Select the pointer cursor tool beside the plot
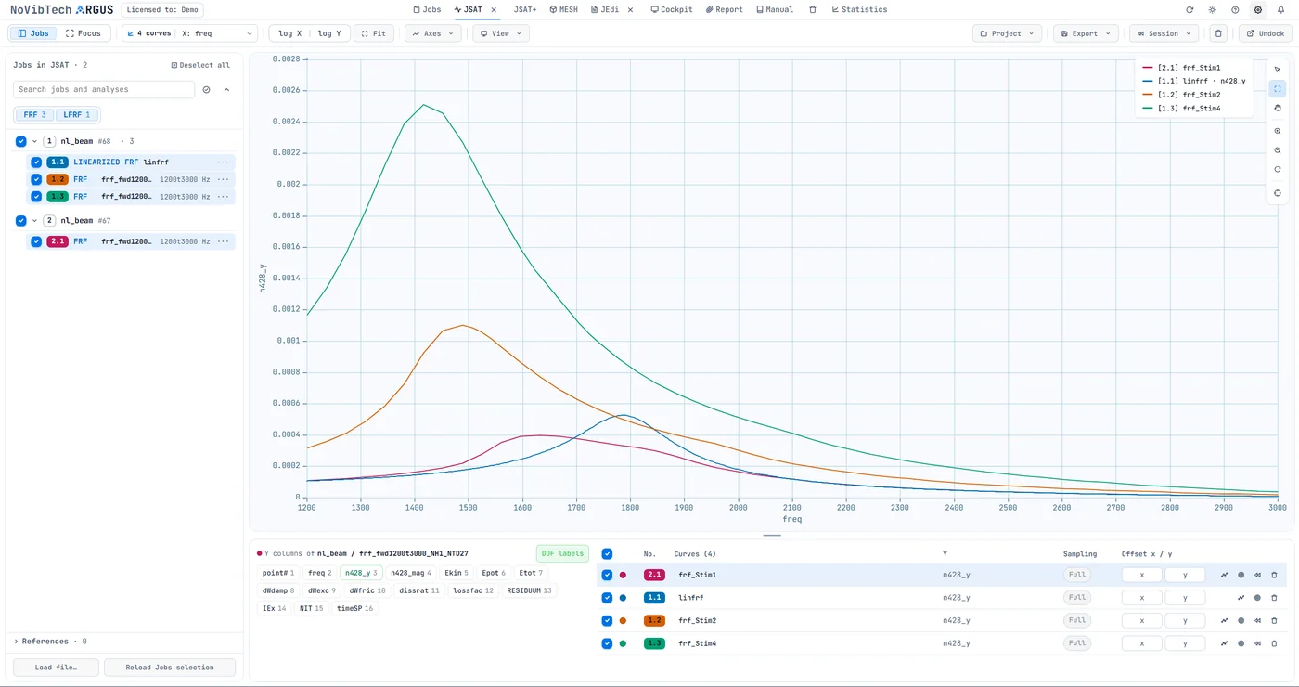Viewport: 1299px width, 687px height. click(1278, 70)
